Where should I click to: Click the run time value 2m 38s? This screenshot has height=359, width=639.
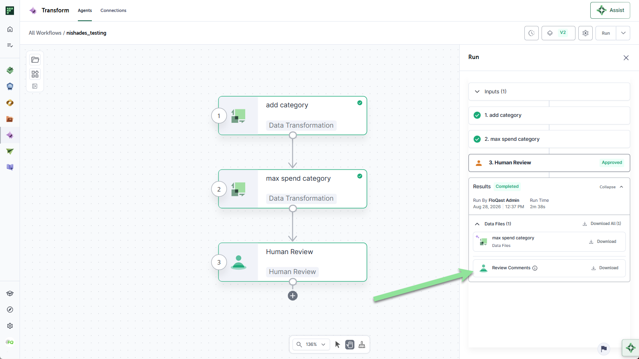(x=538, y=207)
